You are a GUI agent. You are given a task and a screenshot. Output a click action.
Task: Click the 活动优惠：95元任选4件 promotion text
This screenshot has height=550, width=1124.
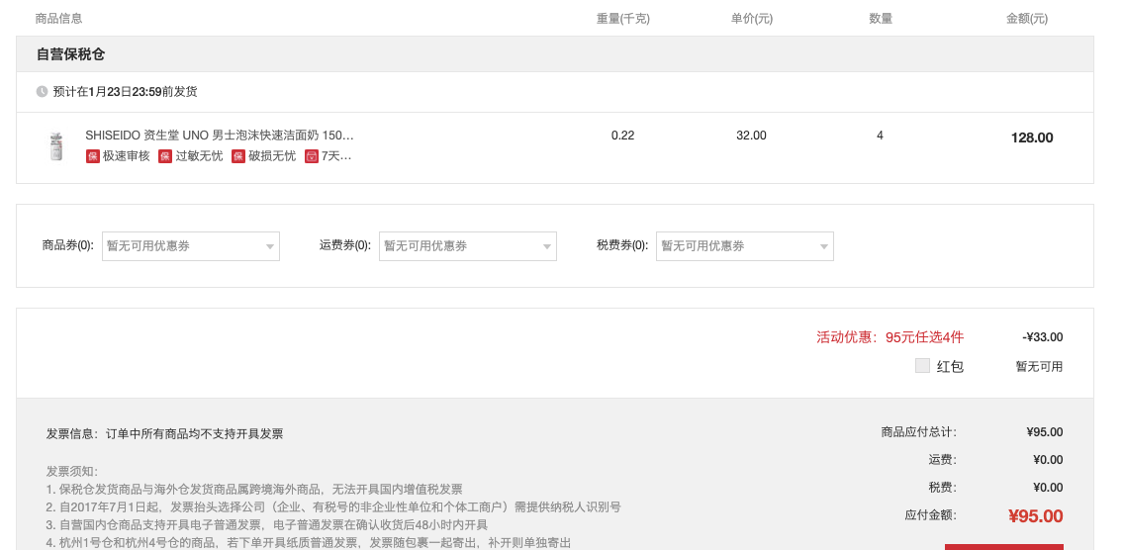click(890, 337)
